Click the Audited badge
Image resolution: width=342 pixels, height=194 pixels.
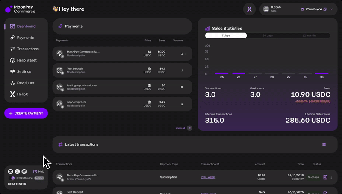(x=39, y=178)
